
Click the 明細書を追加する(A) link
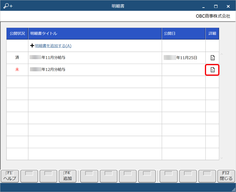tap(53, 46)
